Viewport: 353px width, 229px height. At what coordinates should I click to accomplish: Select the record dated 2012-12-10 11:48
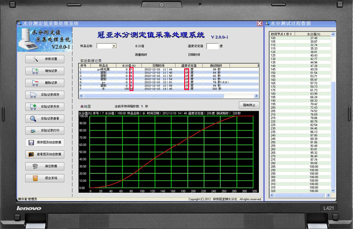[168, 72]
